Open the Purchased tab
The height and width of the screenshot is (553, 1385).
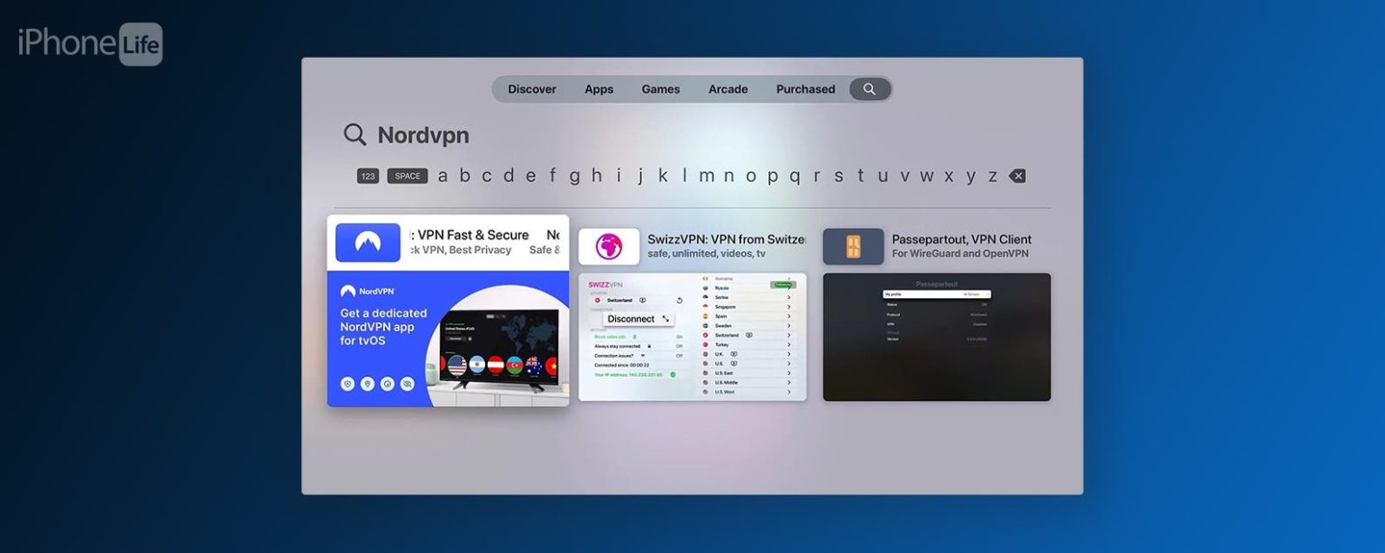click(x=805, y=89)
